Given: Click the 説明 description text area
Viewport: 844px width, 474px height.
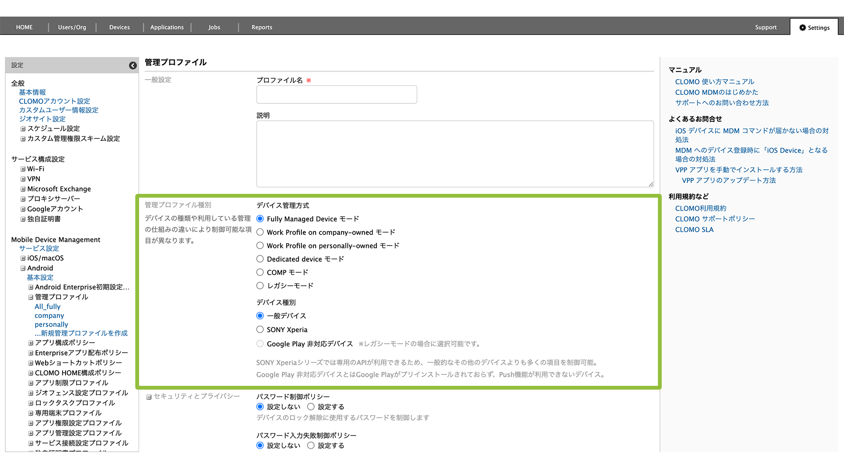Looking at the screenshot, I should 454,154.
